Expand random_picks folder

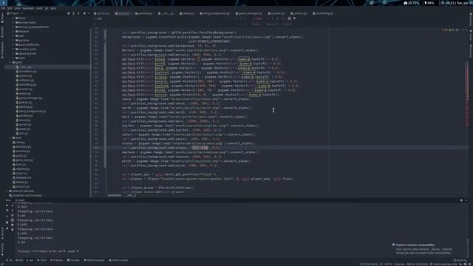(x=13, y=49)
